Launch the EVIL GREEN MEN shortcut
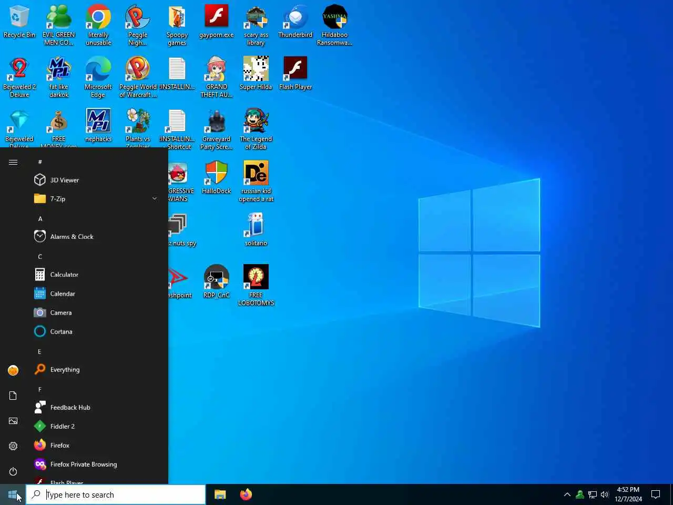Screen dimensions: 673x505 [x=59, y=25]
